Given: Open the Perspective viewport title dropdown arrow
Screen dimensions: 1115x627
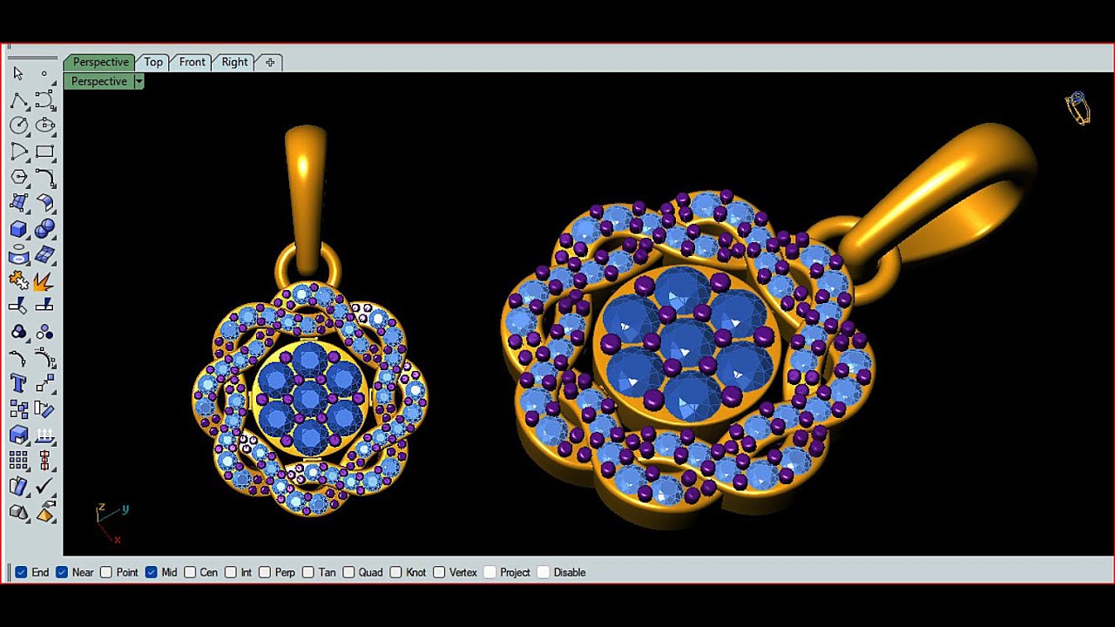Looking at the screenshot, I should (139, 81).
